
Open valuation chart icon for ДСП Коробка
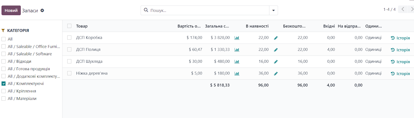tap(237, 38)
